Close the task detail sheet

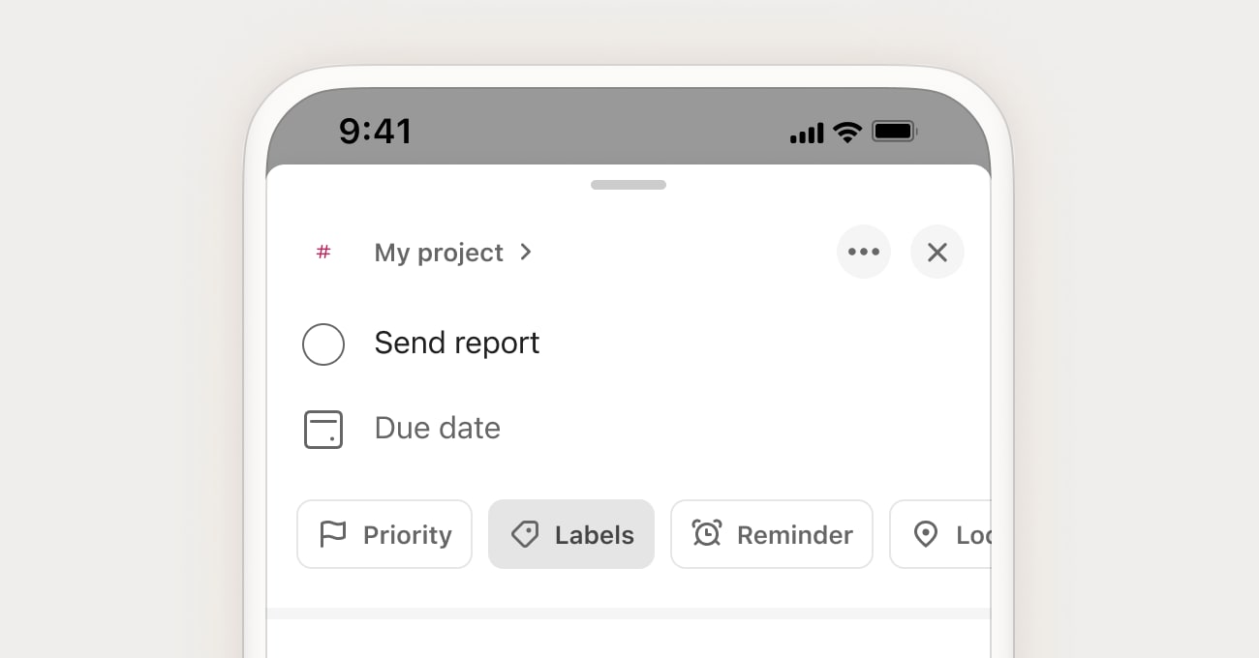pos(937,252)
